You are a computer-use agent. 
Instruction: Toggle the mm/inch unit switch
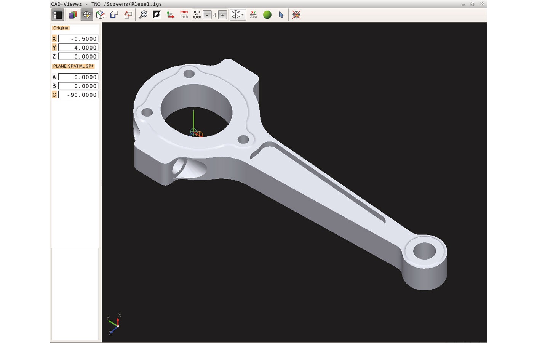(x=184, y=15)
